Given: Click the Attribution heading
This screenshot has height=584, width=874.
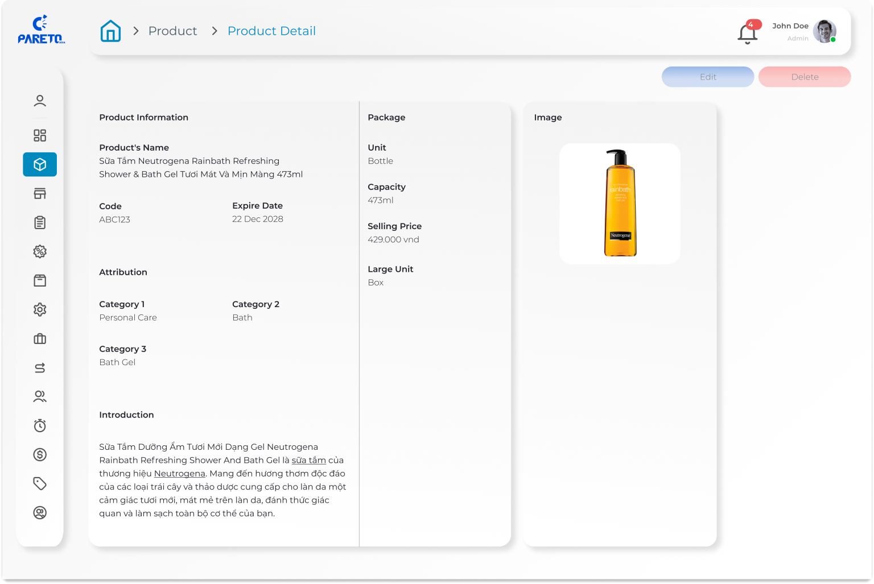Looking at the screenshot, I should pos(123,272).
